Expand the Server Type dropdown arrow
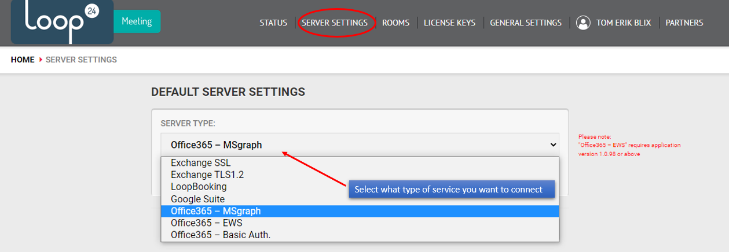Screen dimensions: 729x252 pyautogui.click(x=552, y=145)
